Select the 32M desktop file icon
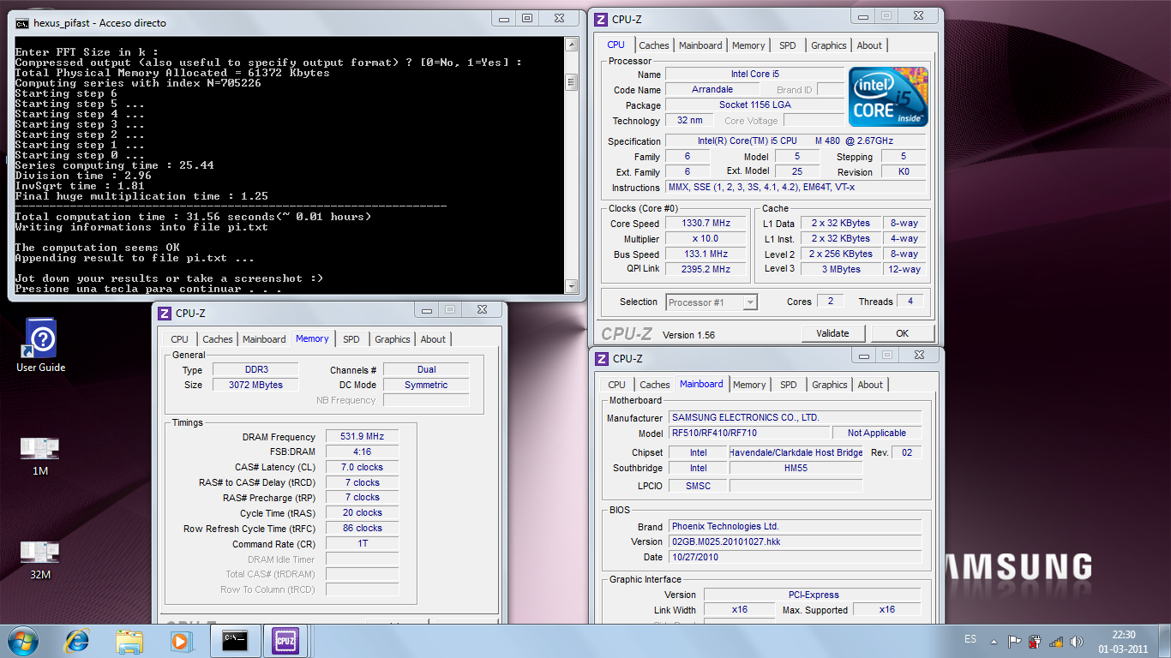 [40, 559]
